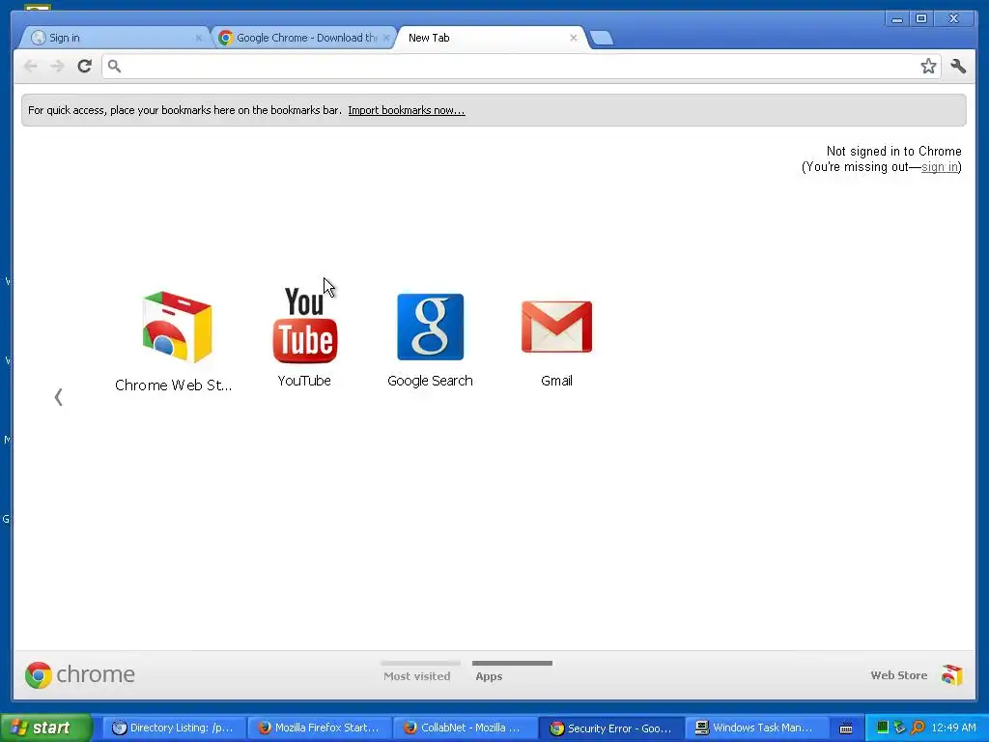Switch to the Google Chrome - Download tab
Image resolution: width=989 pixels, height=742 pixels.
[303, 38]
